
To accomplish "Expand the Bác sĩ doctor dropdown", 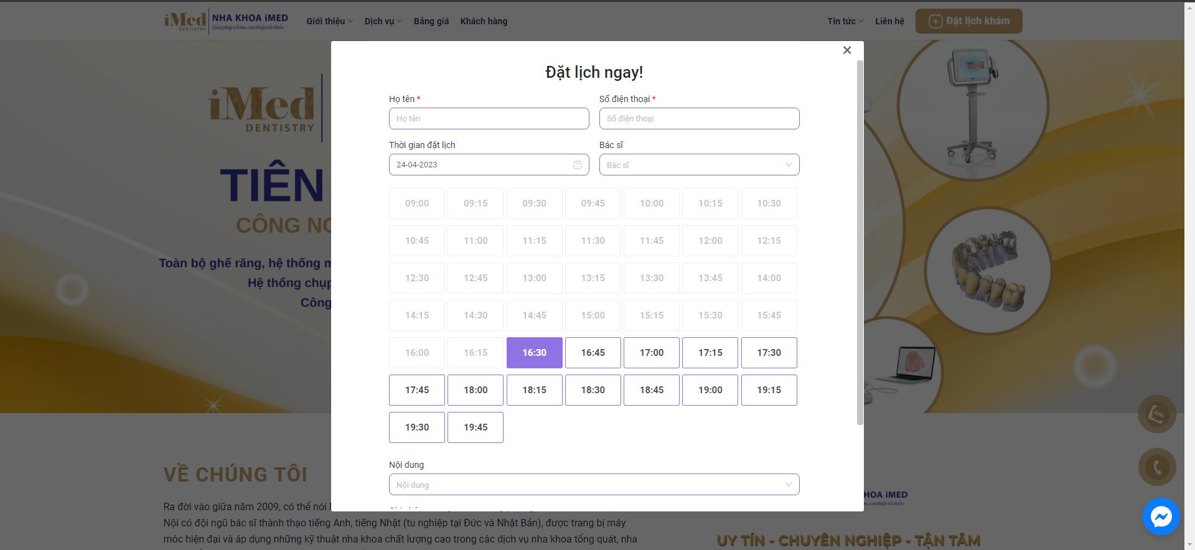I will pyautogui.click(x=698, y=165).
